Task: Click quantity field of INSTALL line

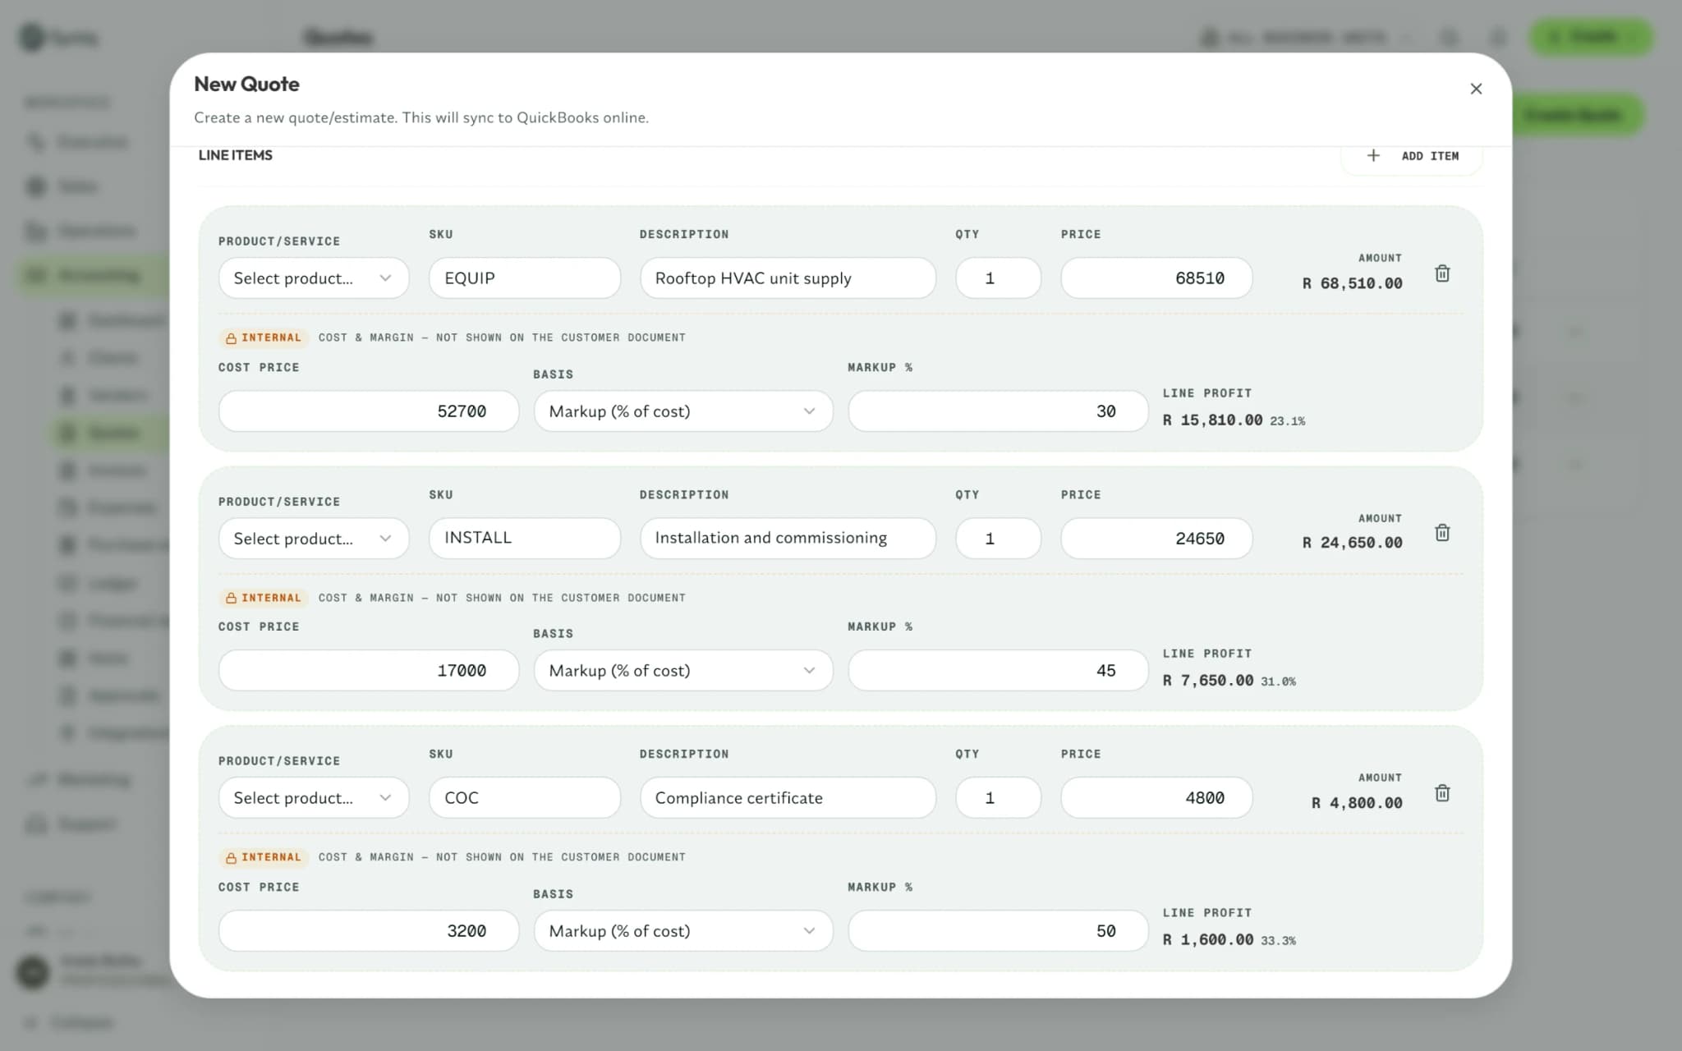Action: 998,539
